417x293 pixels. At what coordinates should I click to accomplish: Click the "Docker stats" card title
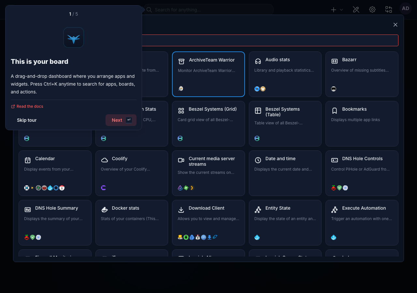point(125,208)
